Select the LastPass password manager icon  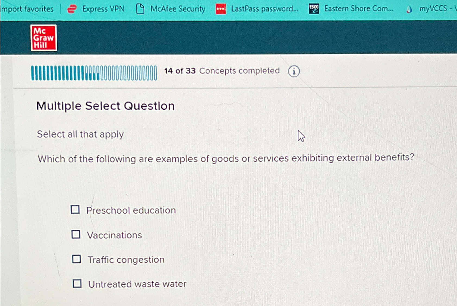tap(220, 8)
